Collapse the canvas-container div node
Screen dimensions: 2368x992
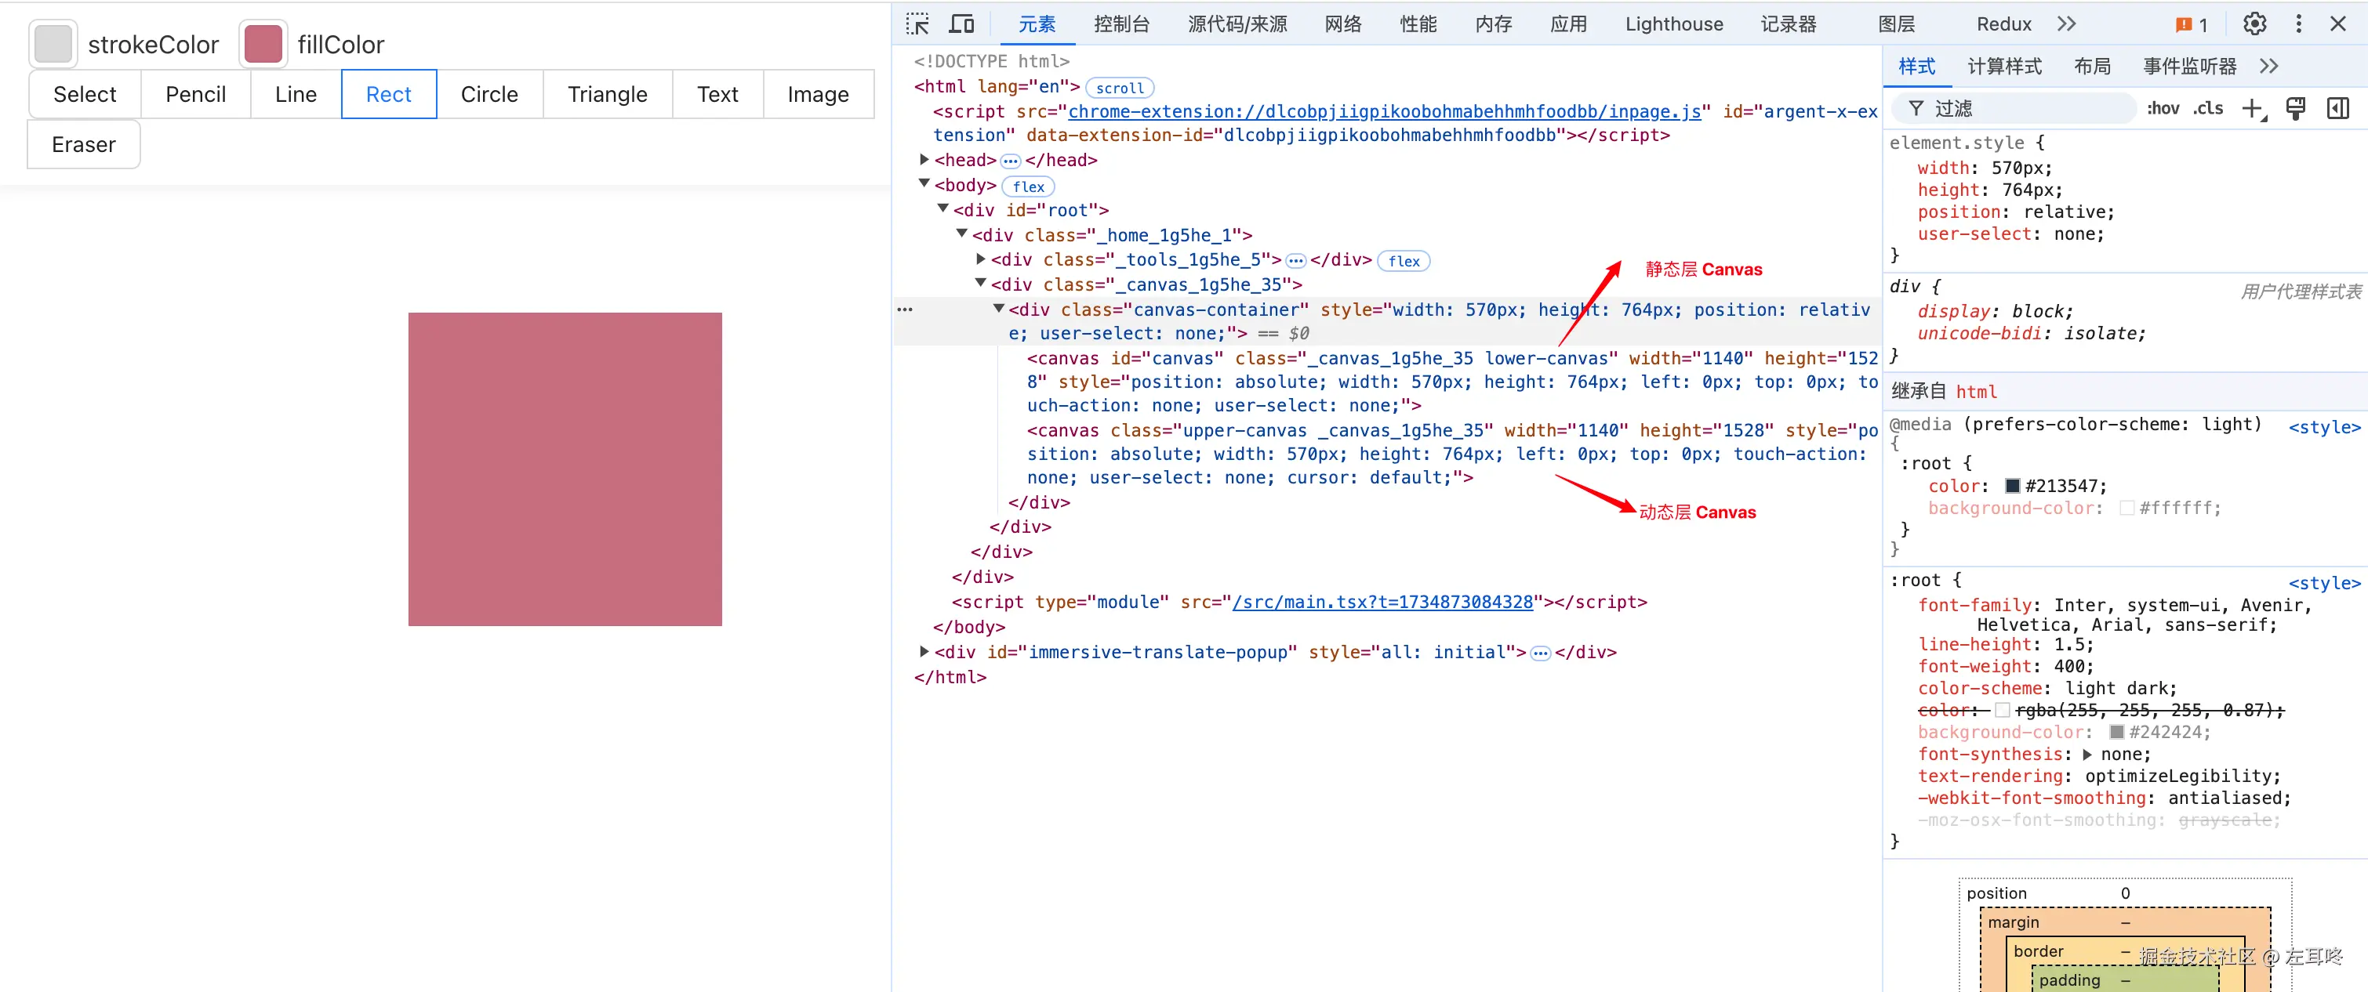(x=998, y=310)
